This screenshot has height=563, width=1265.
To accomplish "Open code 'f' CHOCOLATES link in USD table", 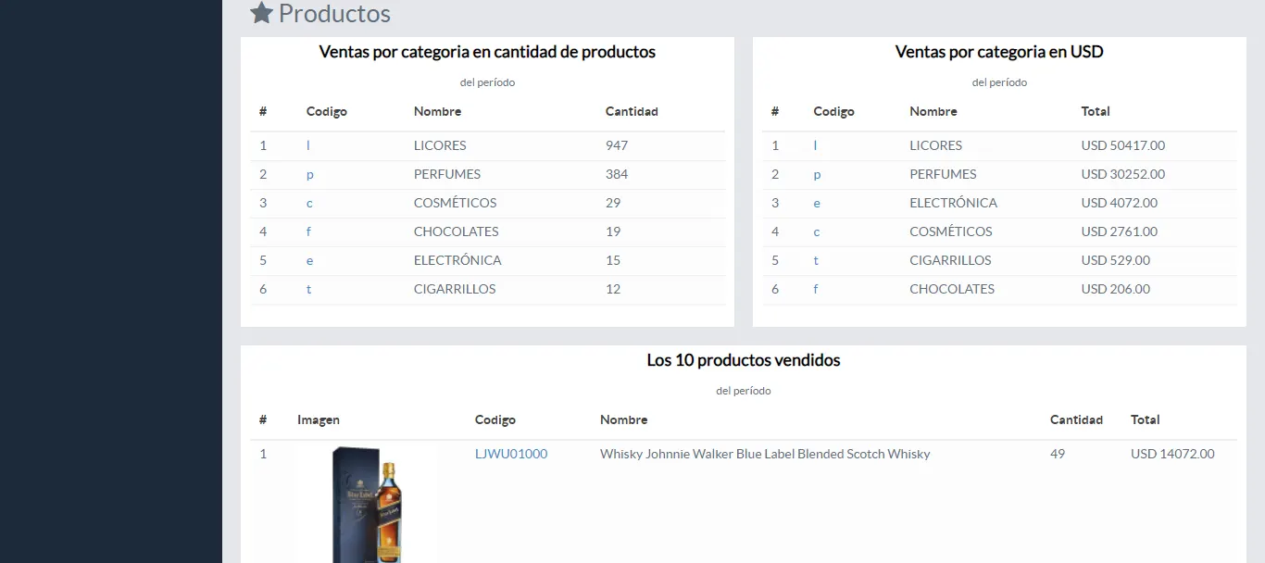I will [816, 289].
